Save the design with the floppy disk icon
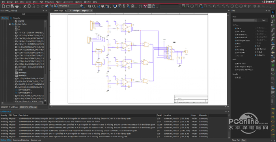This screenshot has height=142, width=276. [x=12, y=6]
